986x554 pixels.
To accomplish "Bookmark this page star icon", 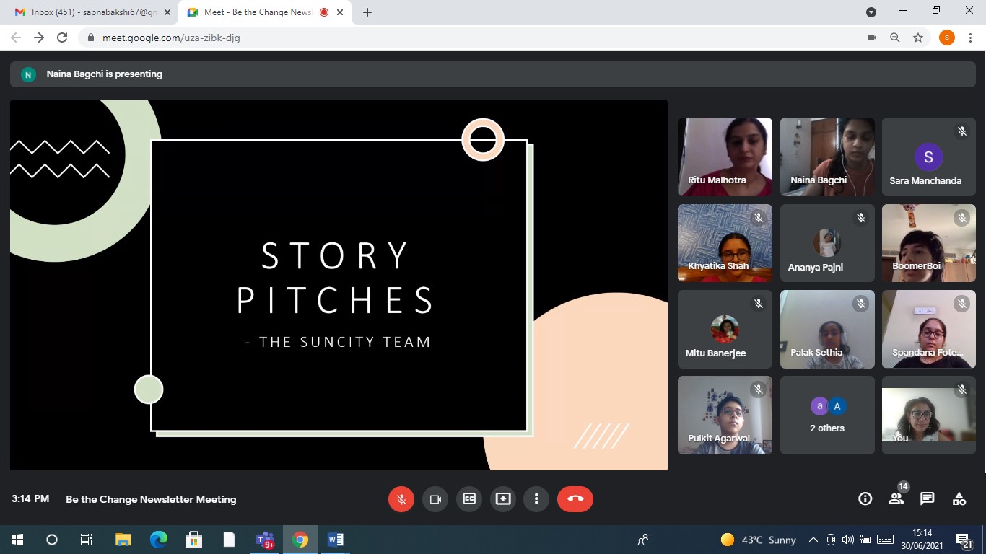I will [918, 38].
